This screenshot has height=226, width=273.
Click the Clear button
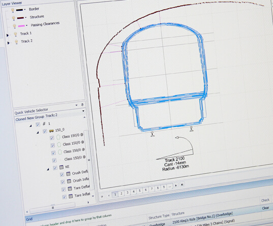(x=265, y=208)
